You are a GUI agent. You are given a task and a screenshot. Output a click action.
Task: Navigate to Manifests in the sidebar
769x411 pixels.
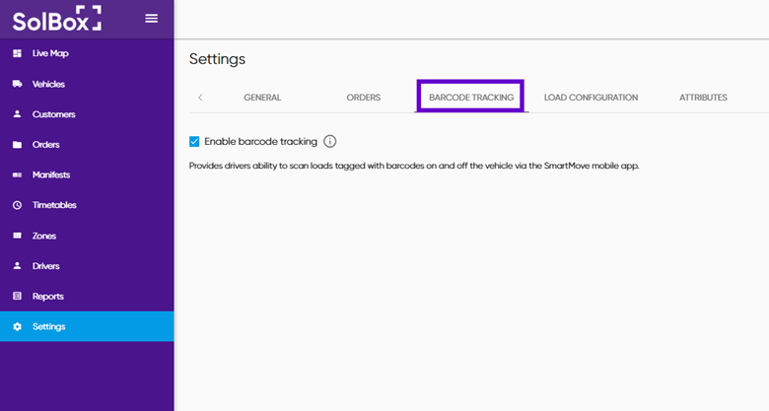click(x=87, y=175)
